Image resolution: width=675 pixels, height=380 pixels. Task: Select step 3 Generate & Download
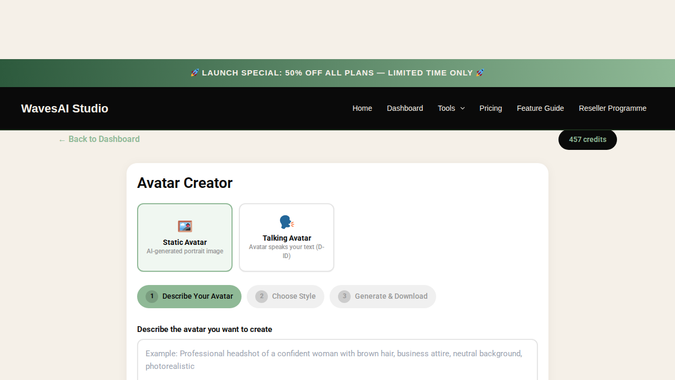pos(383,297)
